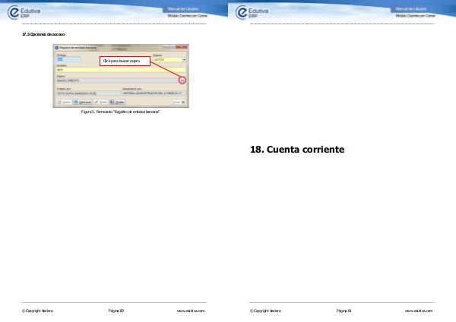The width and height of the screenshot is (456, 322).
Task: Open the Estado dropdown
Action: 184,59
